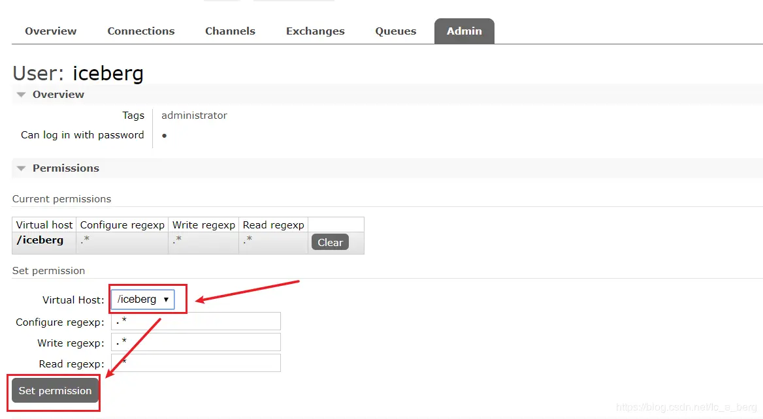
Task: Click the Read regexp column header
Action: click(x=274, y=225)
